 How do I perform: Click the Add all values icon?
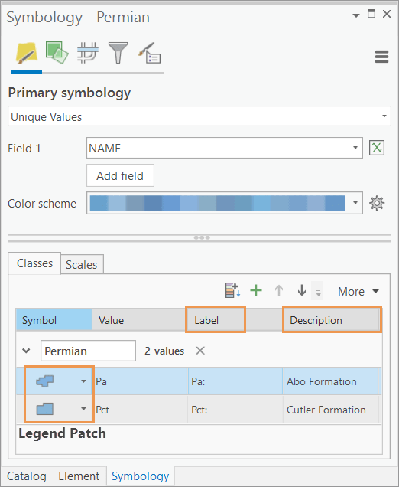click(232, 290)
